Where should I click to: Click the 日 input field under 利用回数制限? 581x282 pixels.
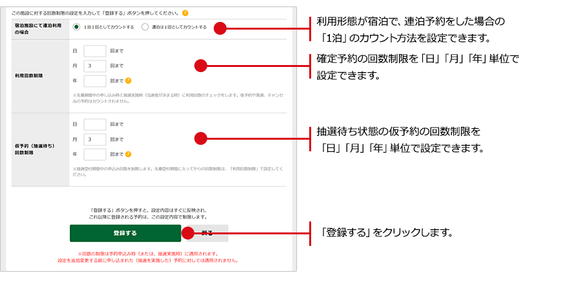point(94,52)
